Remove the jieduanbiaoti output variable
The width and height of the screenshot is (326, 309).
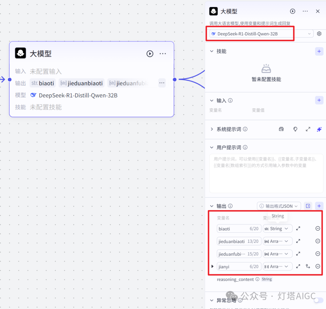pyautogui.click(x=318, y=241)
